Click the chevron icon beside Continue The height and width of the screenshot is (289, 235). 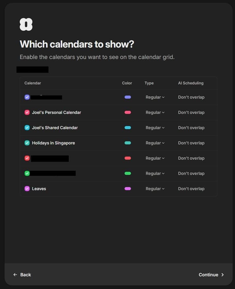(223, 275)
